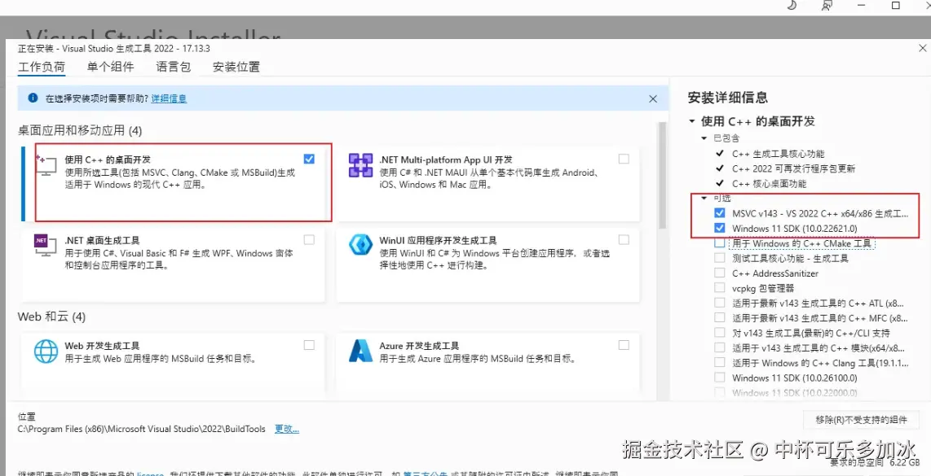Click the feedback icon in title bar
Viewport: 931px width, 476px height.
click(x=827, y=6)
